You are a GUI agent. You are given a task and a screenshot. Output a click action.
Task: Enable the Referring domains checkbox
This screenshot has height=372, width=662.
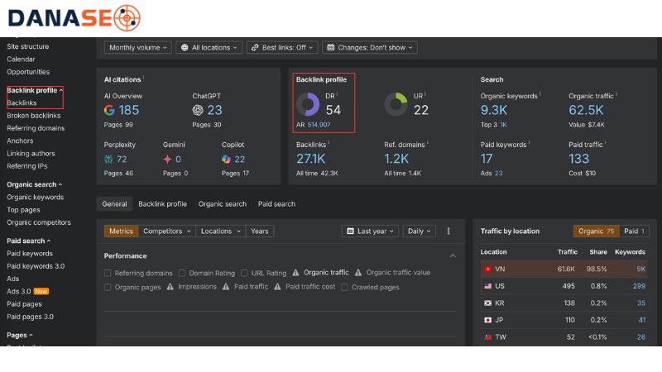tap(108, 273)
